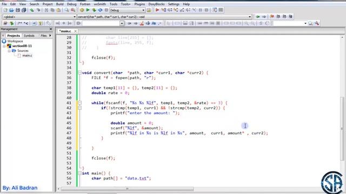Collapse the Sources folder node

coord(9,51)
